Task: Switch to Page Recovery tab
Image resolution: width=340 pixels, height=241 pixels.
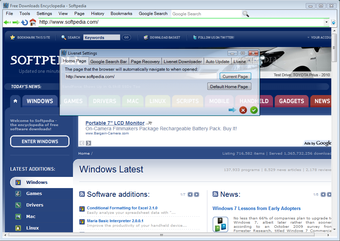Action: 145,61
